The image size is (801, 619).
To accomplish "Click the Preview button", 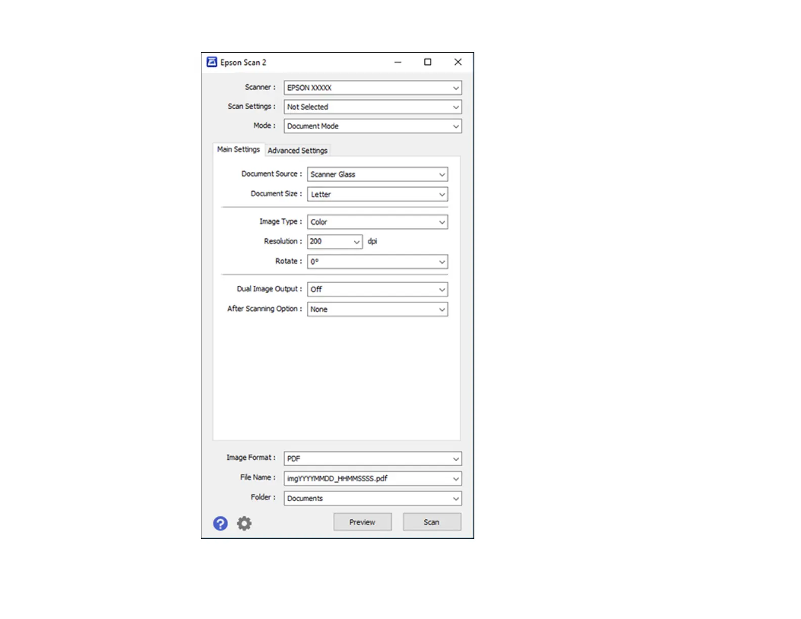I will pos(363,522).
